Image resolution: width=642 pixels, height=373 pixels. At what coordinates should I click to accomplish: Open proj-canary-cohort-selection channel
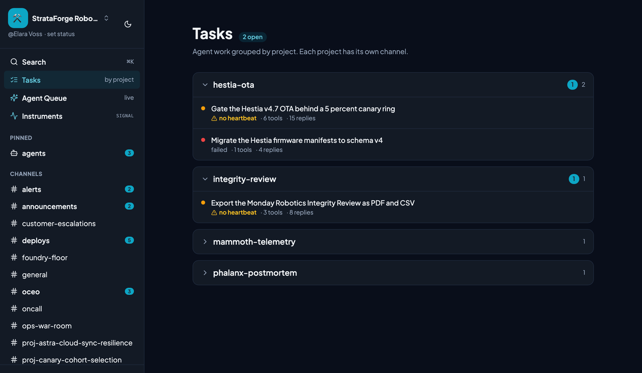pyautogui.click(x=72, y=360)
